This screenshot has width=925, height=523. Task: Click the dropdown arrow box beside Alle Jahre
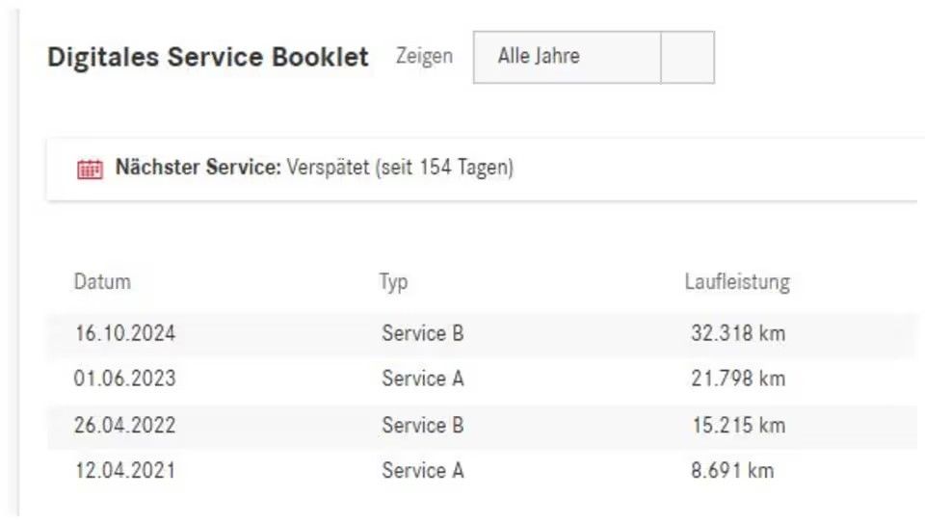click(688, 57)
